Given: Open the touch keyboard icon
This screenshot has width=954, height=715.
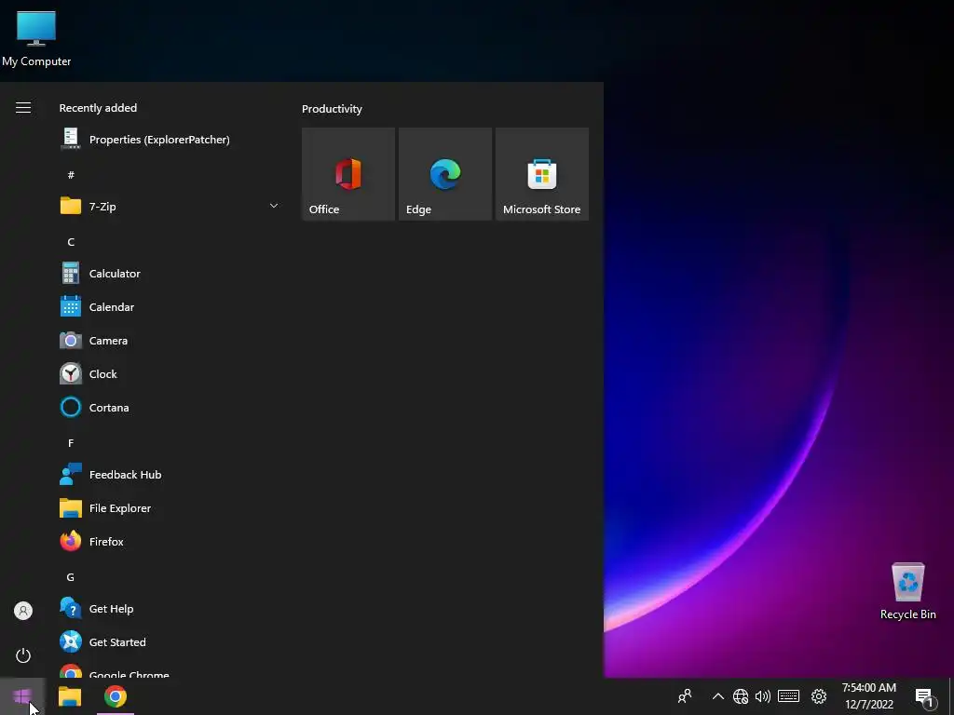Looking at the screenshot, I should tap(788, 696).
